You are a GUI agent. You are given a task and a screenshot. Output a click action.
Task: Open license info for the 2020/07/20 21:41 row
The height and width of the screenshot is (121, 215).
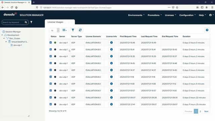tap(111, 105)
